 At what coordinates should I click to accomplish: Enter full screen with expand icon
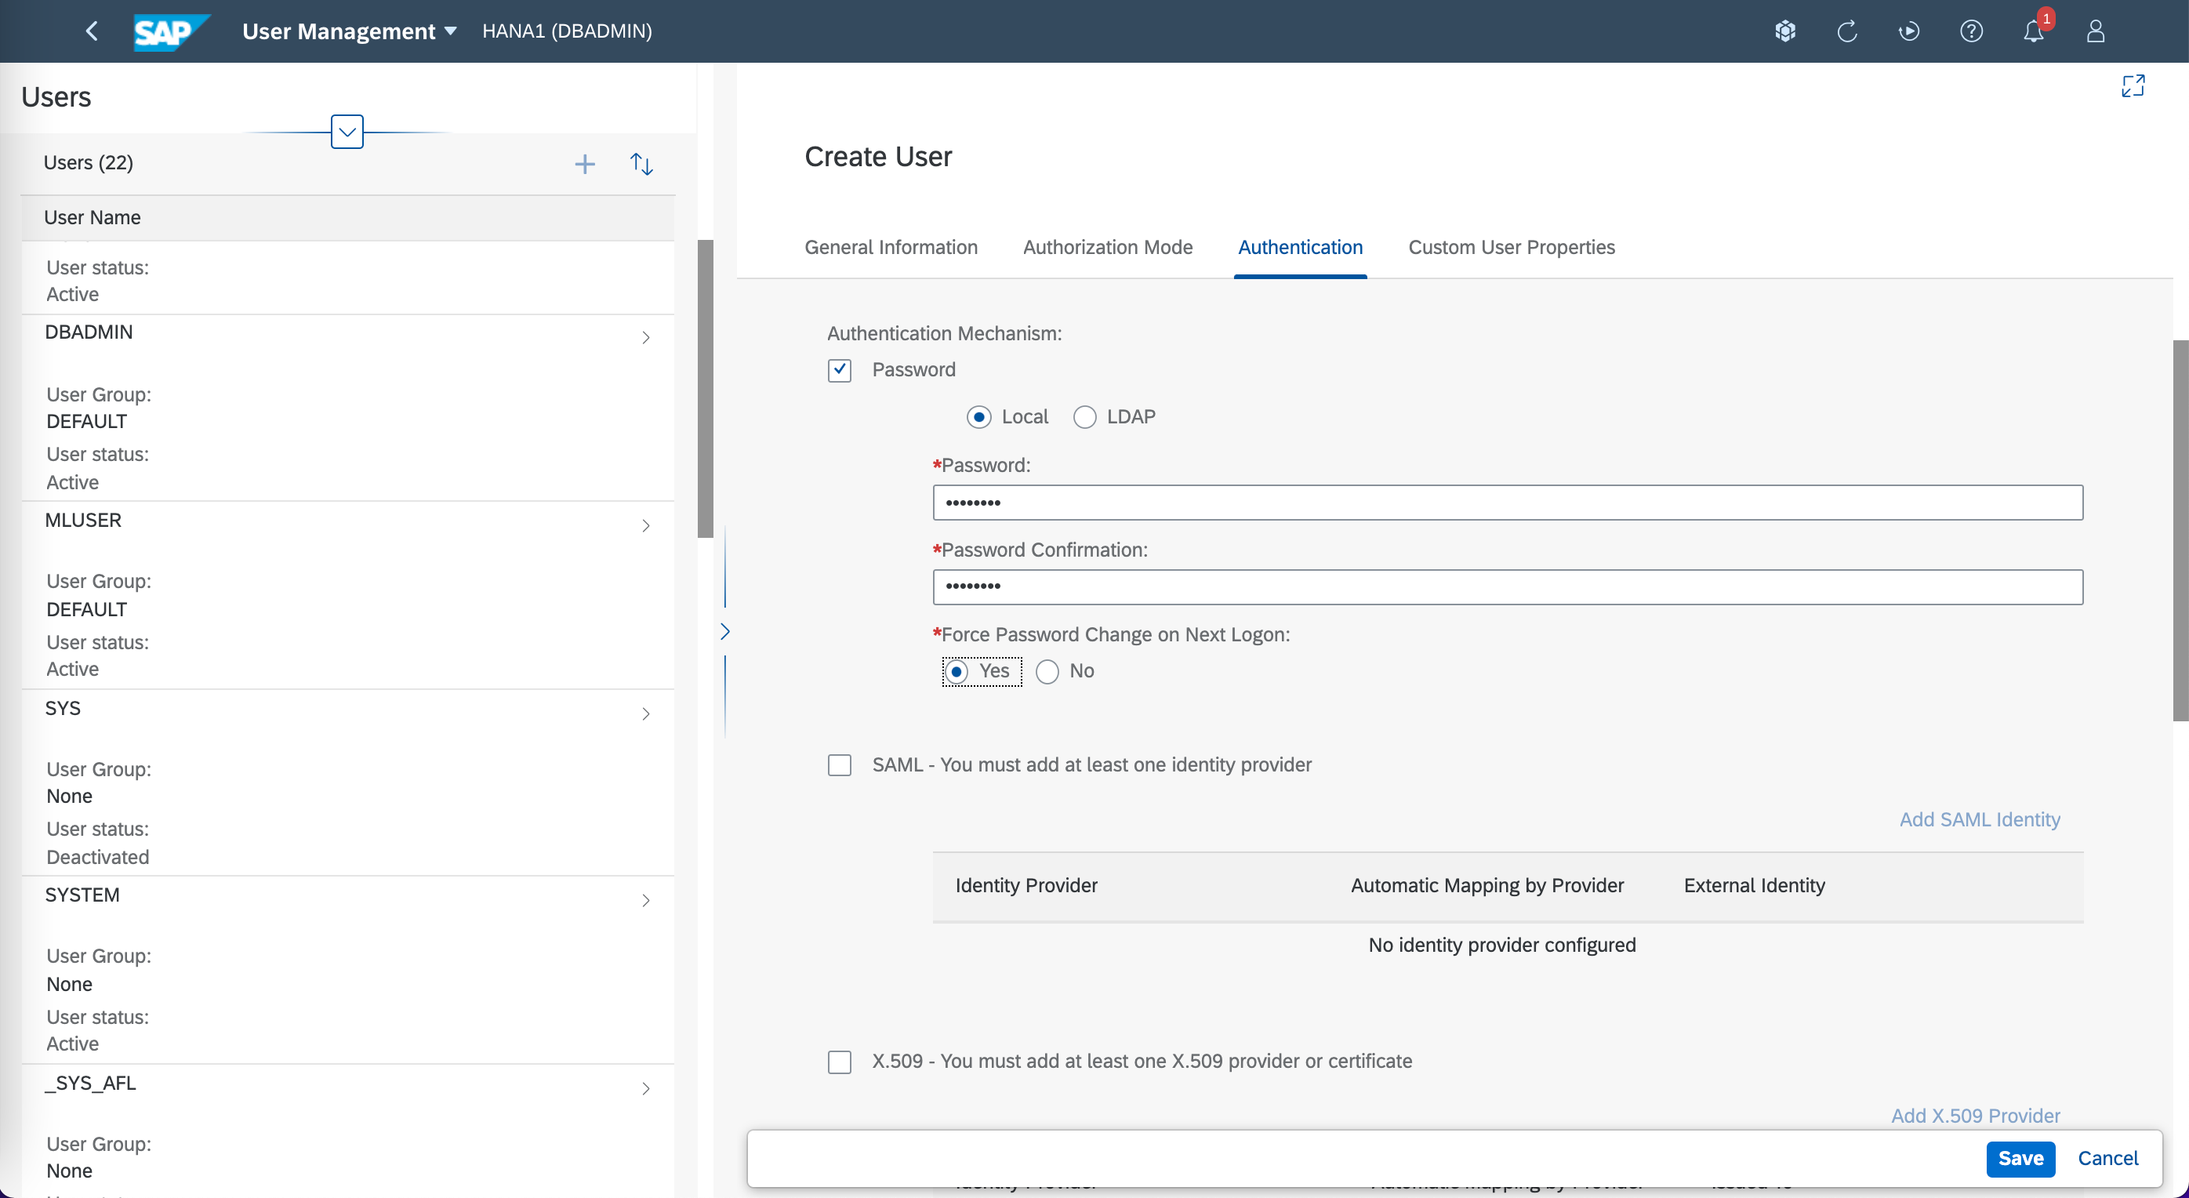[2133, 85]
